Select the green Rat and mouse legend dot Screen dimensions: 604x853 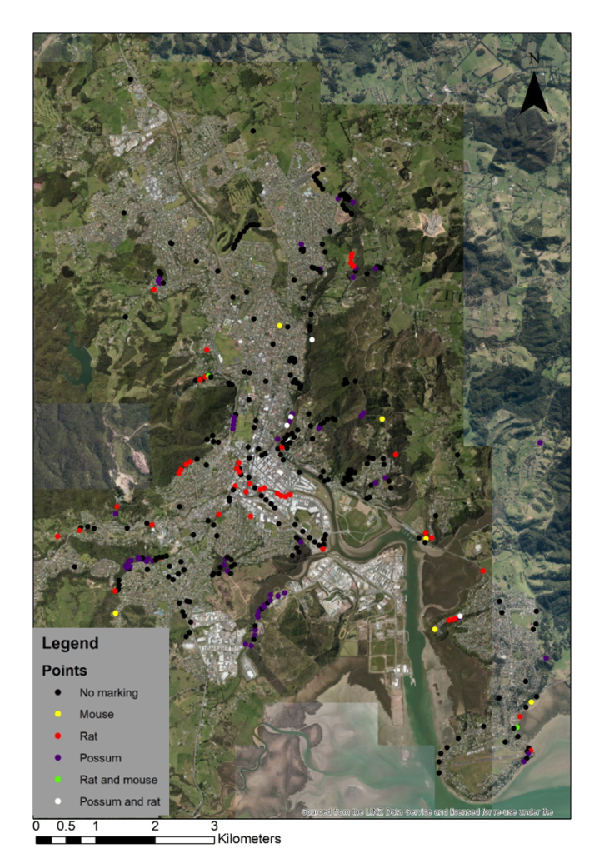click(x=57, y=780)
